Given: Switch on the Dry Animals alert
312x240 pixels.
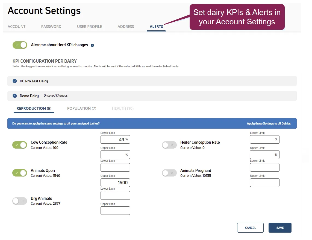Looking at the screenshot, I should [20, 201].
